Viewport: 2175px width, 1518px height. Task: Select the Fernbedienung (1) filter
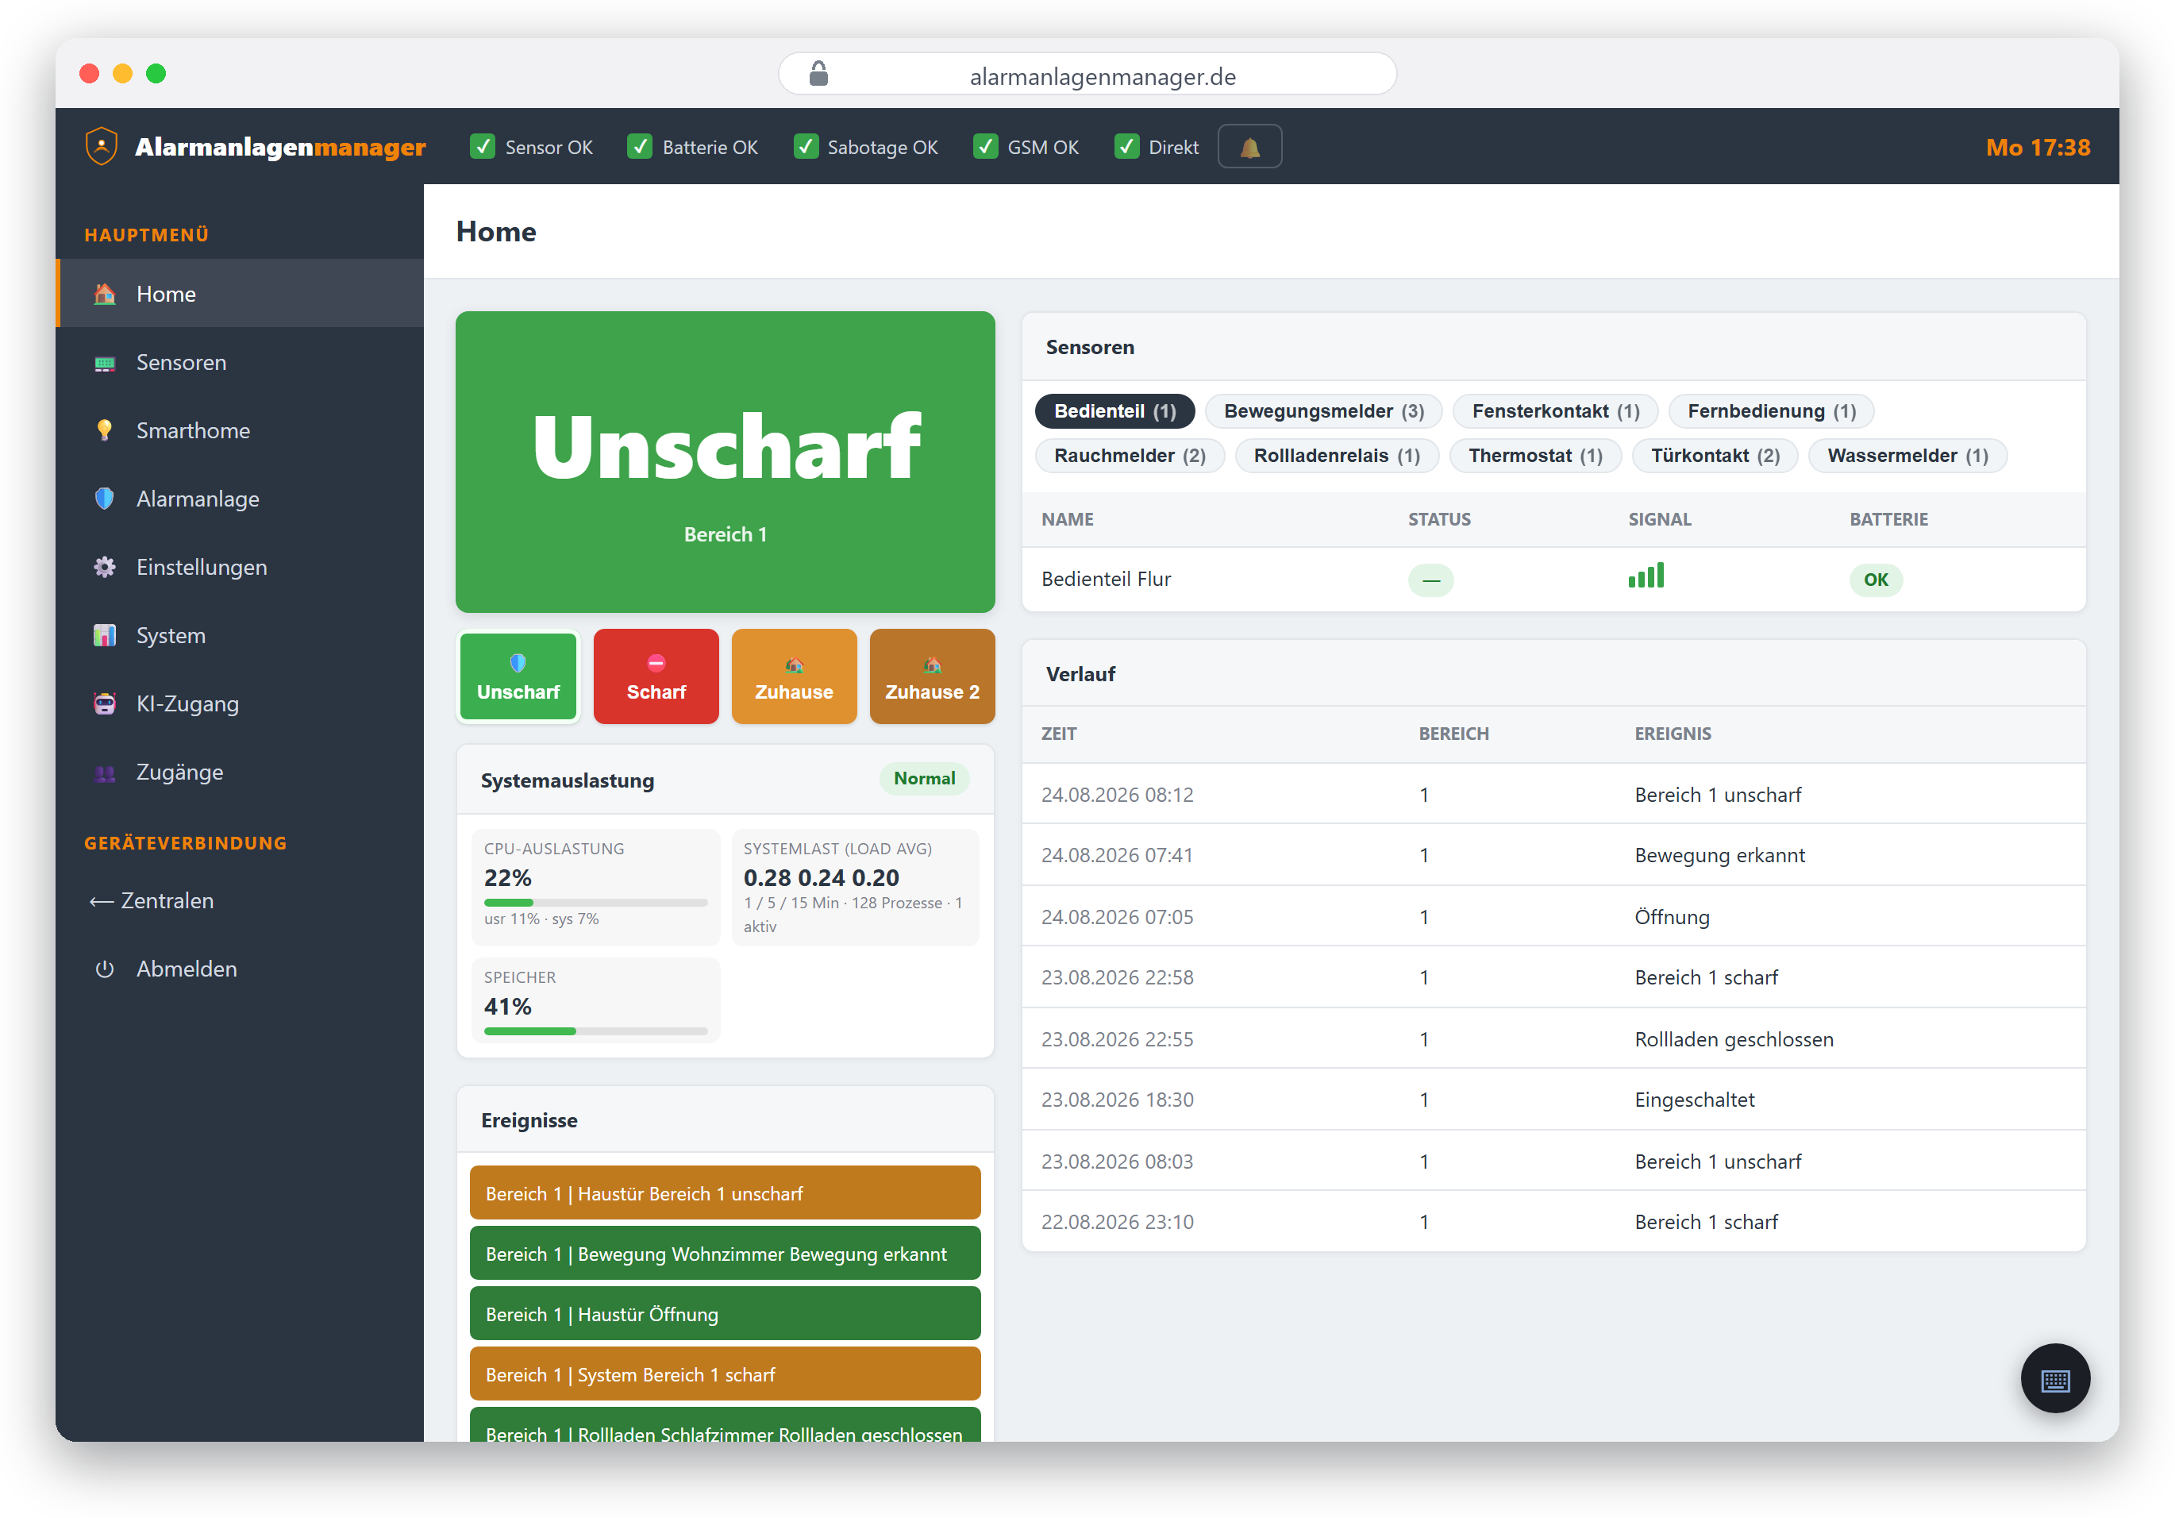[1772, 411]
